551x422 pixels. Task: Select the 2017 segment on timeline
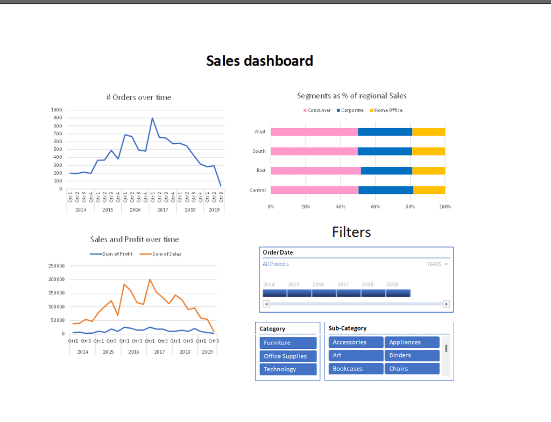(349, 293)
